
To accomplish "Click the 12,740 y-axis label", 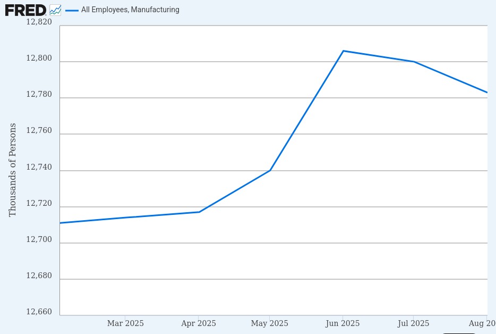I will (x=39, y=167).
